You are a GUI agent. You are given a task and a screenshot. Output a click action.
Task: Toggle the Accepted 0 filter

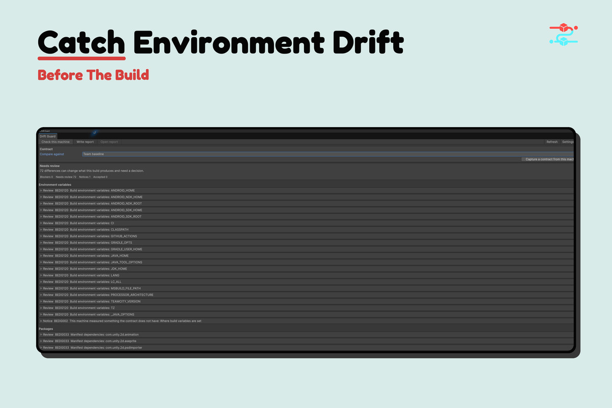pyautogui.click(x=100, y=177)
